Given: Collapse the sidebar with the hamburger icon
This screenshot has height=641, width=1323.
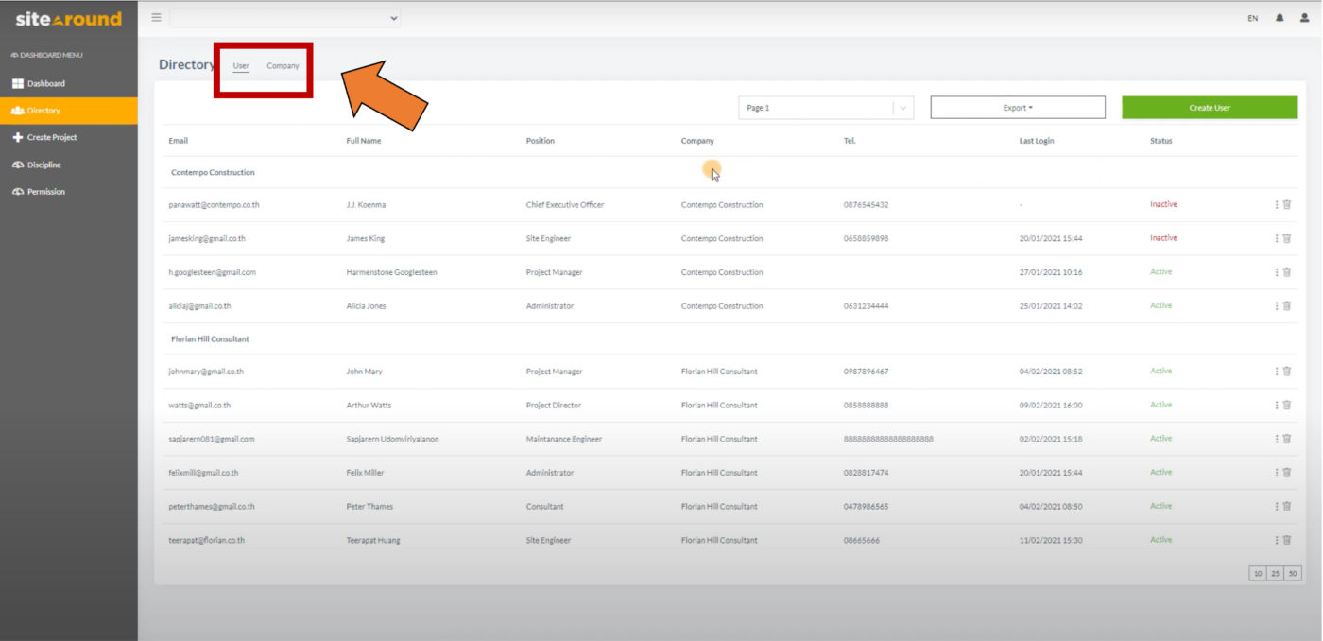Looking at the screenshot, I should pos(155,16).
